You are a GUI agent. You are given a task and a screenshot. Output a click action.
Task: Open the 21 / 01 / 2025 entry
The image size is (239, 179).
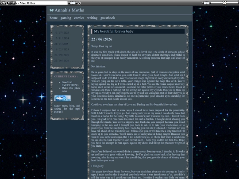(x=61, y=44)
